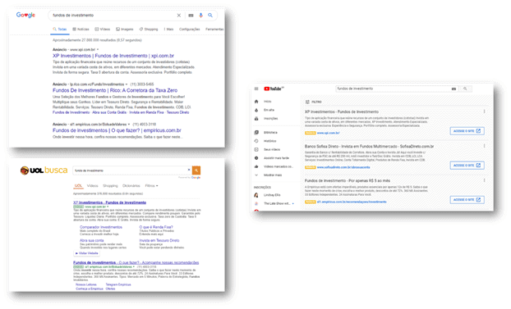Switch to Google Shopping tab
511x309 pixels.
(149, 30)
